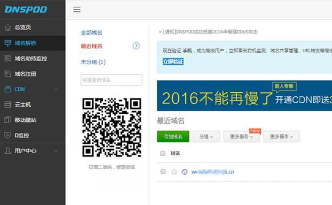
Task: Click the DNSPOD logo
Action: click(26, 9)
